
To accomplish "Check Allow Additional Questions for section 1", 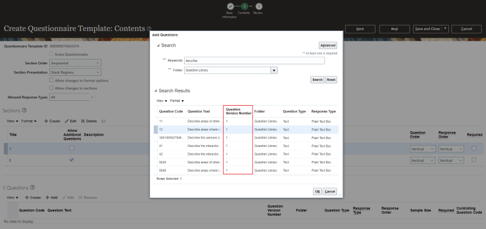I will (x=72, y=148).
